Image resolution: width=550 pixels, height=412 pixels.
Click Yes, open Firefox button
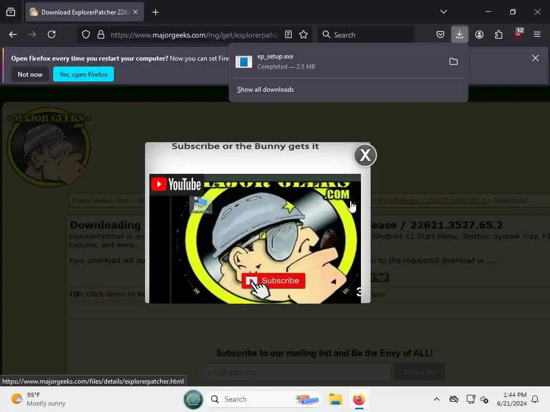click(x=83, y=74)
